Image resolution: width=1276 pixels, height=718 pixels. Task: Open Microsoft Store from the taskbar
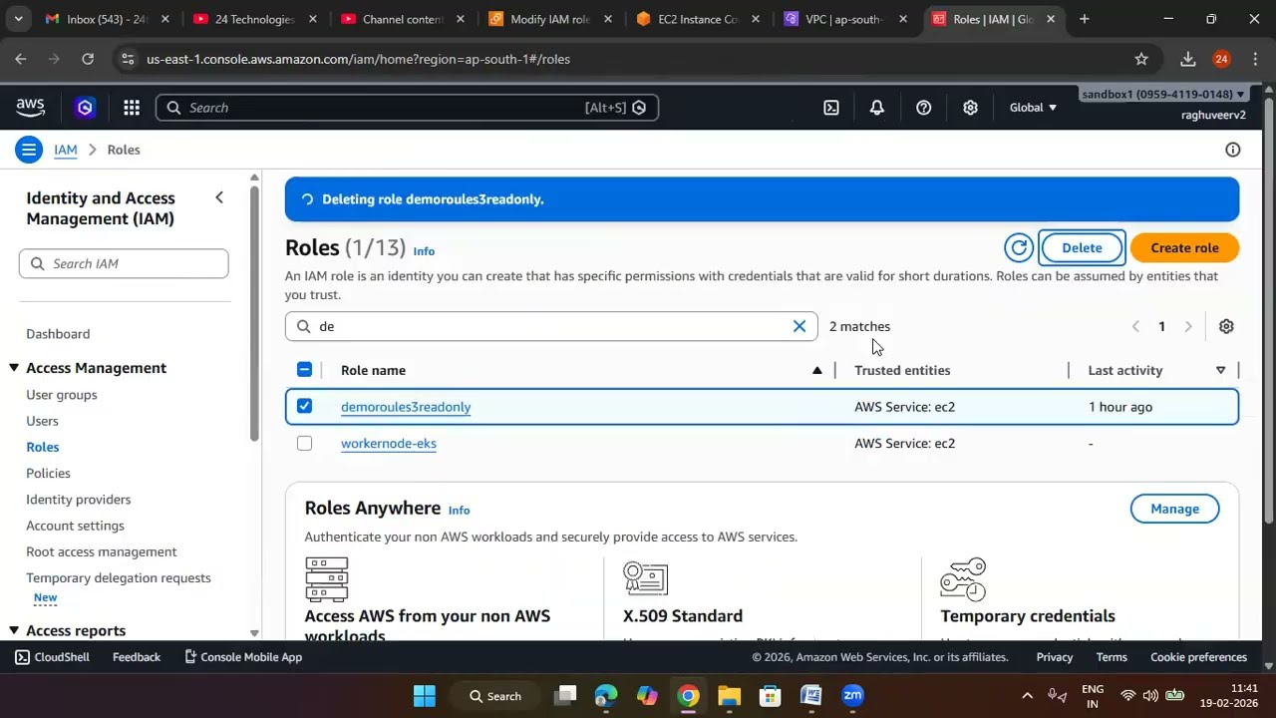point(770,696)
